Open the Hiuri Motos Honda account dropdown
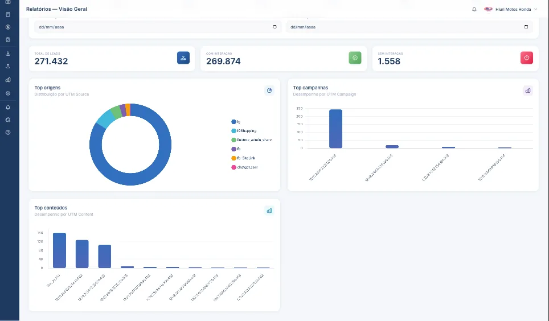Screen dimensions: 549x321 (510, 9)
